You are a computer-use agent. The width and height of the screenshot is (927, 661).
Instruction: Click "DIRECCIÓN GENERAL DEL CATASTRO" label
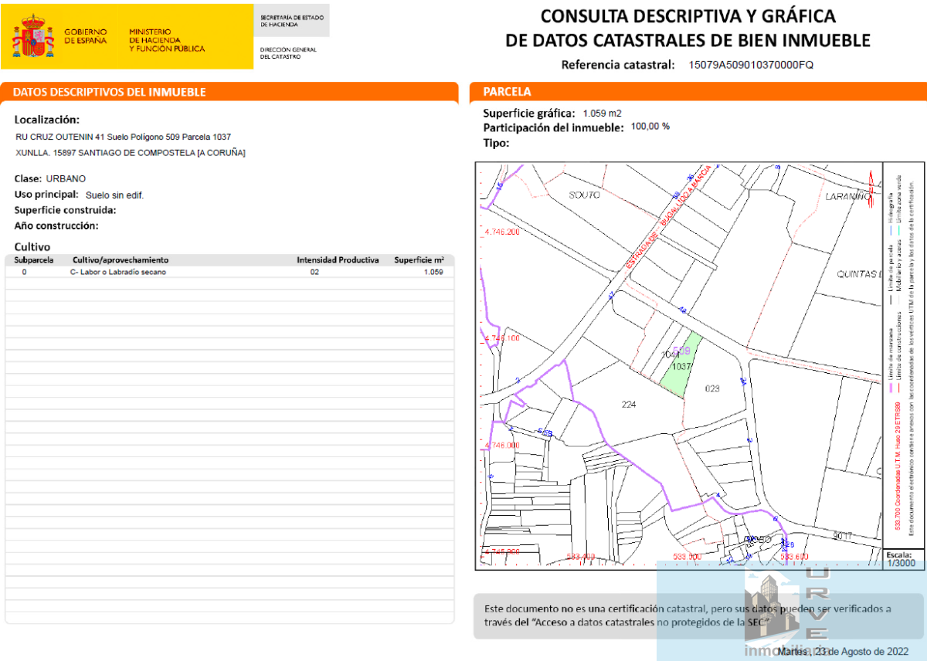click(288, 53)
